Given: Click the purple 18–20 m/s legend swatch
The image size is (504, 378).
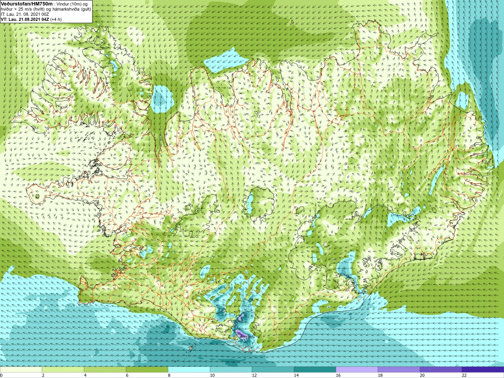Looking at the screenshot, I should coord(399,370).
